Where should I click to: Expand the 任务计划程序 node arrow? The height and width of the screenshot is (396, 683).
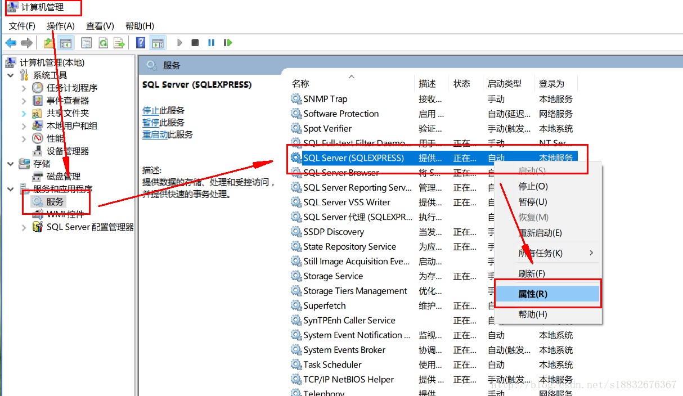tap(24, 88)
